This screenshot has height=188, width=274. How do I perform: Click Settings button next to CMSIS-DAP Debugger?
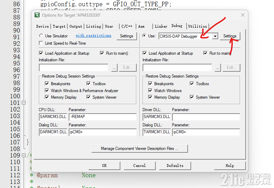[230, 36]
